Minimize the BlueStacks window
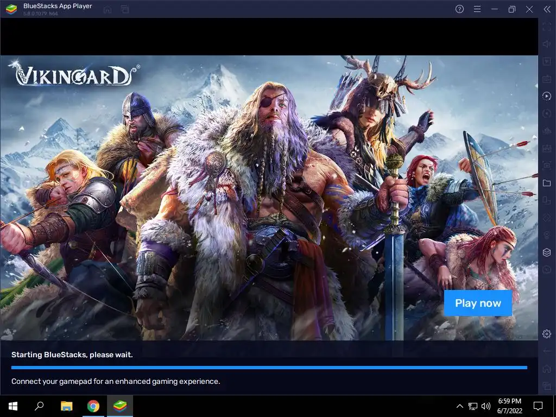556x417 pixels. (x=495, y=9)
